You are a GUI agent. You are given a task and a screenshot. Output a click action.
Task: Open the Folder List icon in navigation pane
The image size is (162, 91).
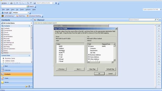click(26, 86)
